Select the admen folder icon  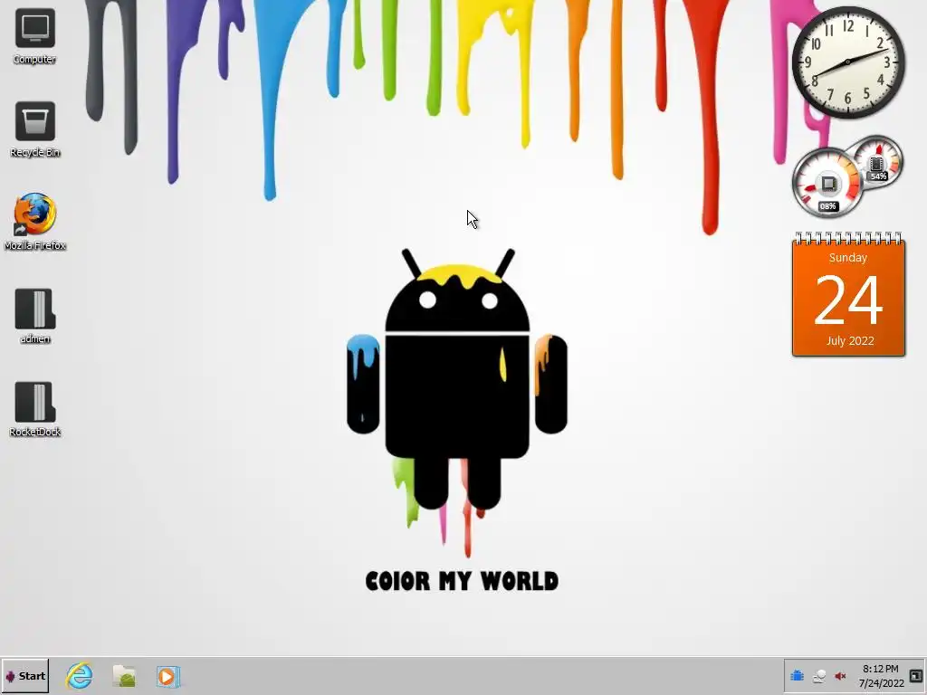[35, 316]
